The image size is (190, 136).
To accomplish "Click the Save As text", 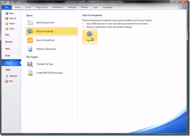I will coord(13,18).
